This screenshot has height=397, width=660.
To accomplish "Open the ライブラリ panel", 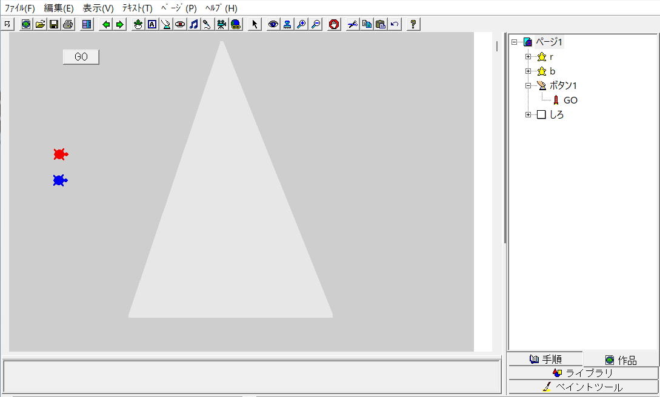I will pos(584,373).
